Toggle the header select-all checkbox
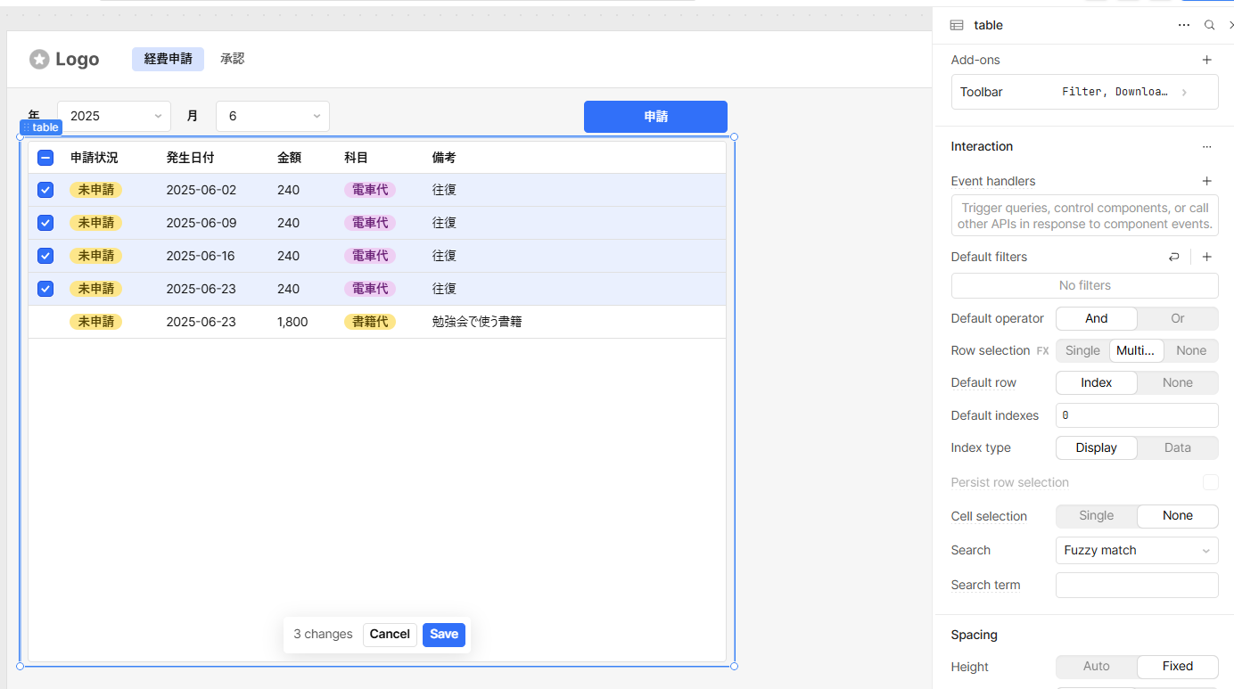Screen dimensions: 1234x689 tap(45, 158)
